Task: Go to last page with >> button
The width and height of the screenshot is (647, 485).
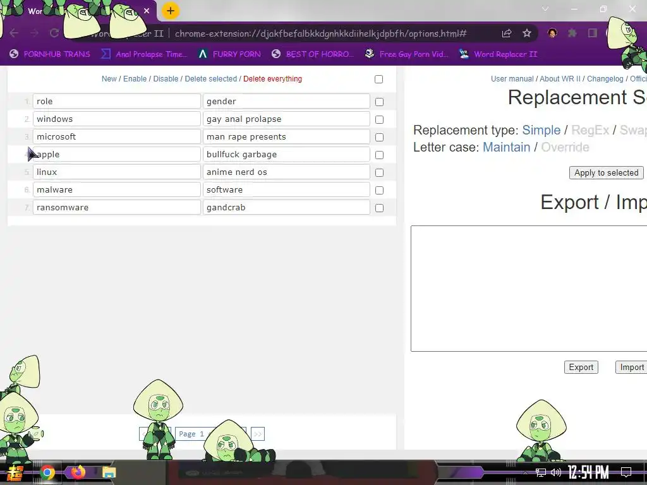Action: click(x=258, y=434)
